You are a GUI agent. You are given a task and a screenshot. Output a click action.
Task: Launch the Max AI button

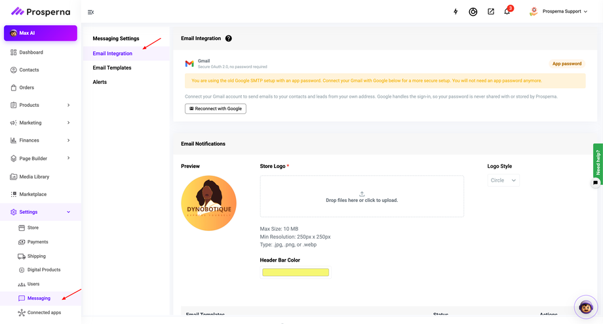tap(41, 33)
